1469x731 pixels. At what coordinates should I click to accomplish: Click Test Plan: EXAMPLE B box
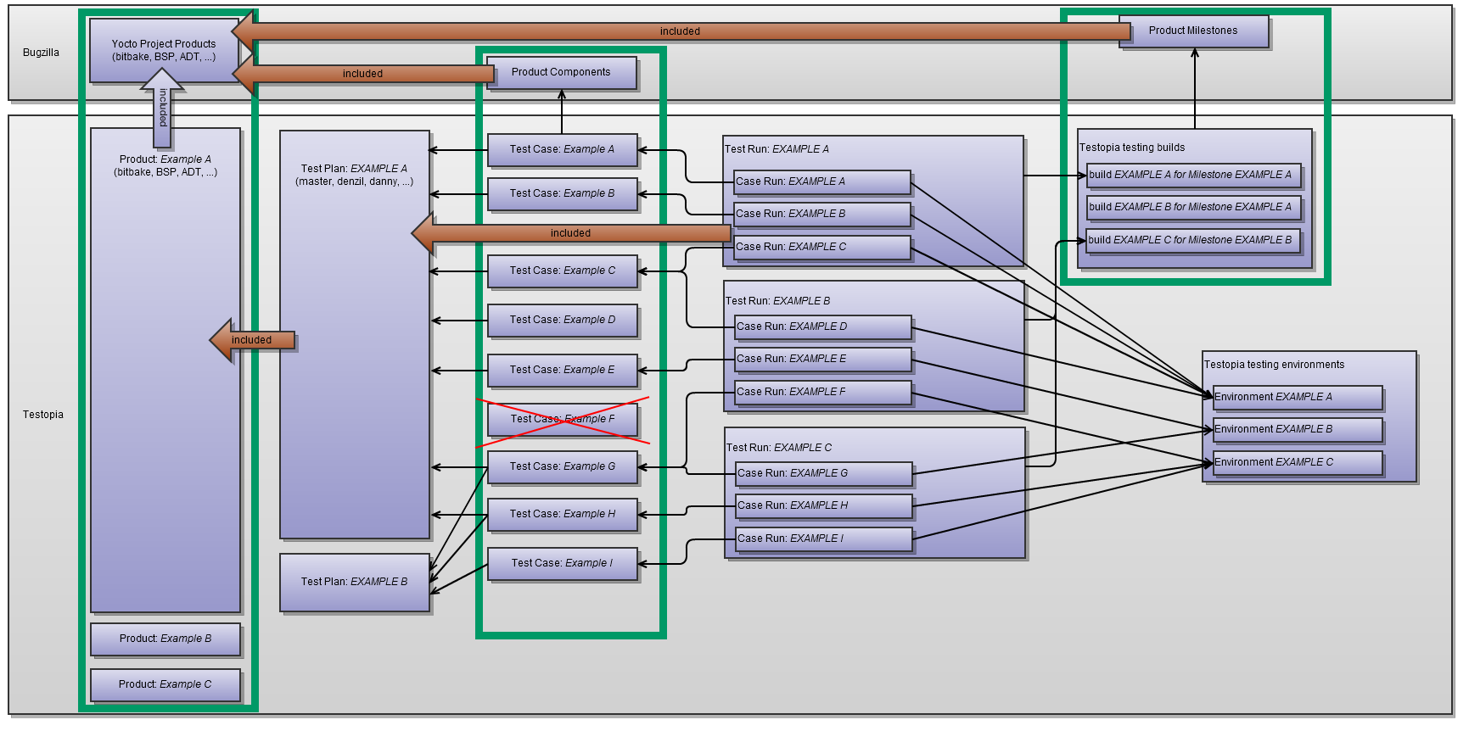(x=354, y=583)
